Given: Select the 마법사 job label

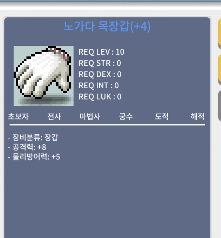Looking at the screenshot, I should pos(90,117).
